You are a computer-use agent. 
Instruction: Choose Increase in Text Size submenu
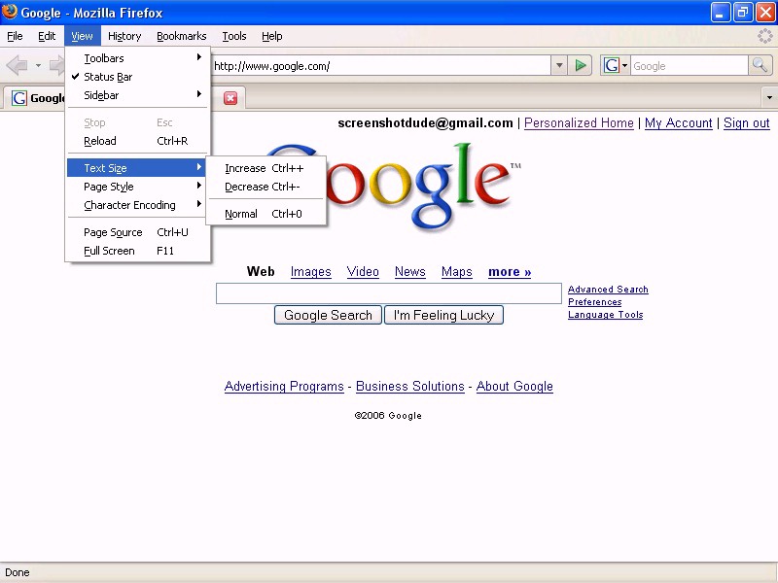(x=265, y=168)
